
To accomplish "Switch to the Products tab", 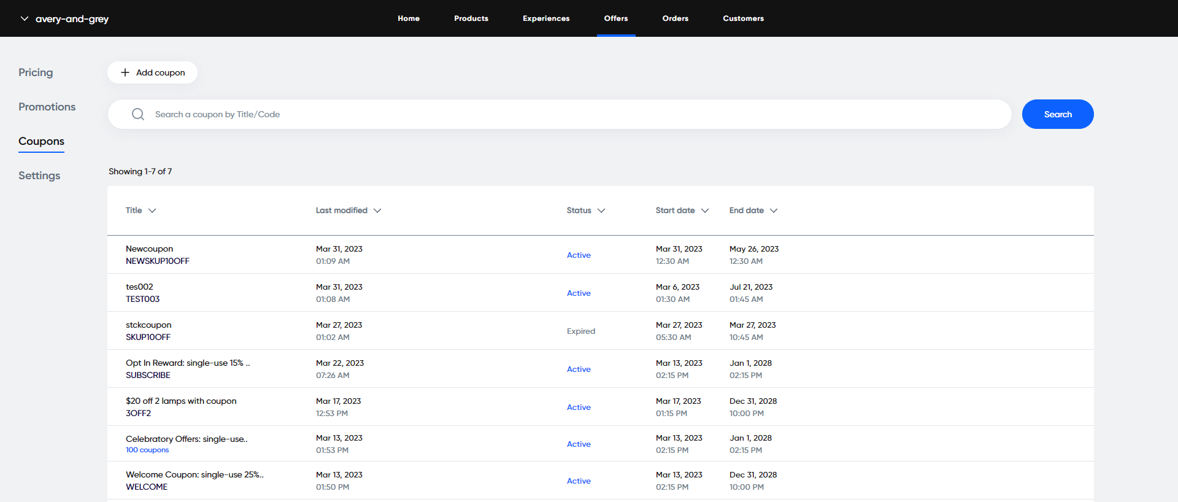I will coord(471,18).
